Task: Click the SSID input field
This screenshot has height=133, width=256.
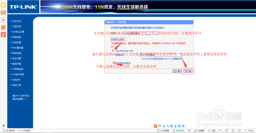Action: (x=141, y=33)
